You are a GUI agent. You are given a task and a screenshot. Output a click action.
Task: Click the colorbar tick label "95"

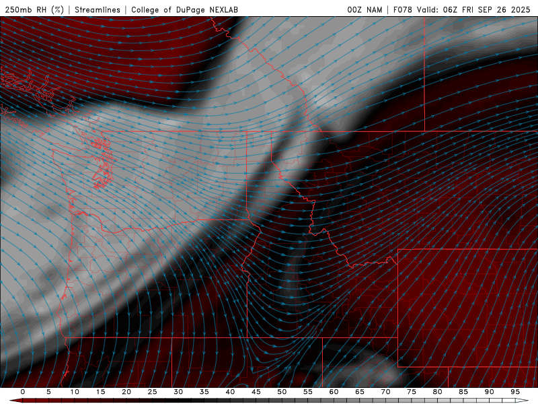pos(515,392)
